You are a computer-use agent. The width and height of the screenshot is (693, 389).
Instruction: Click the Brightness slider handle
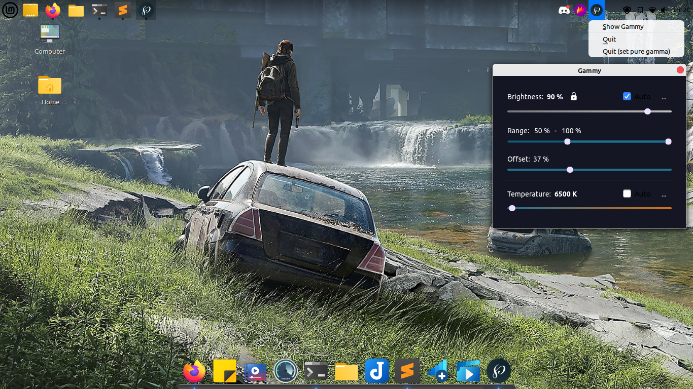click(647, 111)
